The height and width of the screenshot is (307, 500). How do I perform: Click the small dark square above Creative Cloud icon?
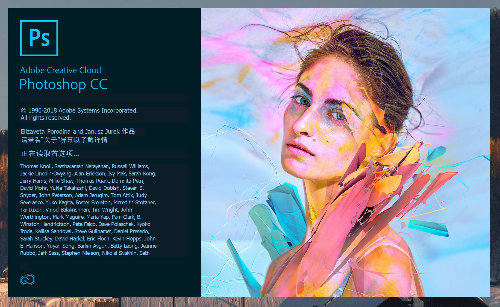25,266
